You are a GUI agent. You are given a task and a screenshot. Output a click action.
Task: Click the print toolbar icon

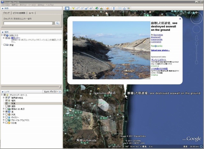tap(124, 9)
